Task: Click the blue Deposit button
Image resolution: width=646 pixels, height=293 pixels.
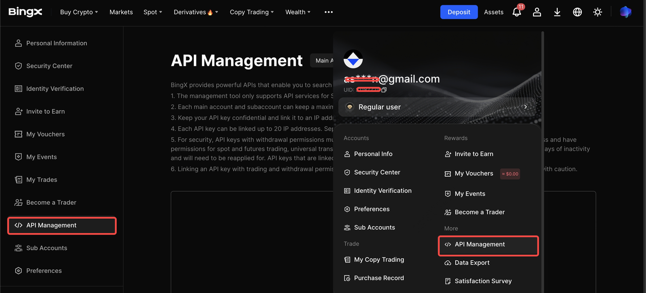Action: point(459,12)
